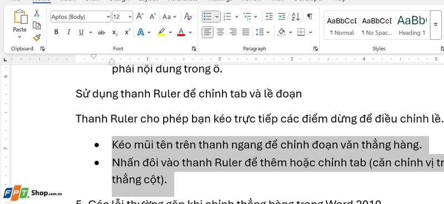Select Align Right
This screenshot has height=204, width=444.
tap(233, 32)
